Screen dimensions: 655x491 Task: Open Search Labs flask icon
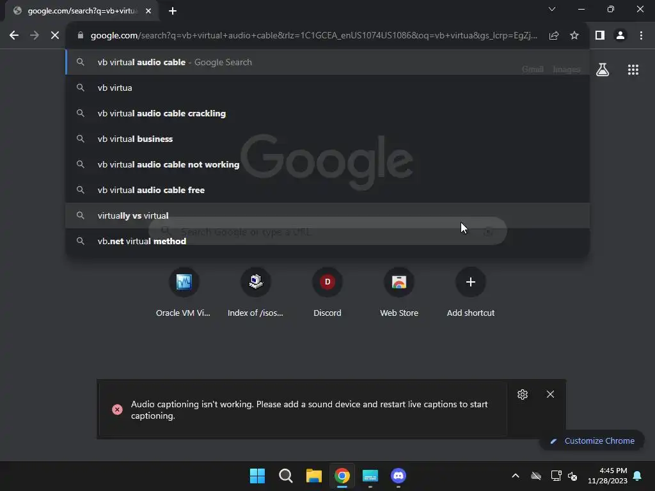coord(603,70)
